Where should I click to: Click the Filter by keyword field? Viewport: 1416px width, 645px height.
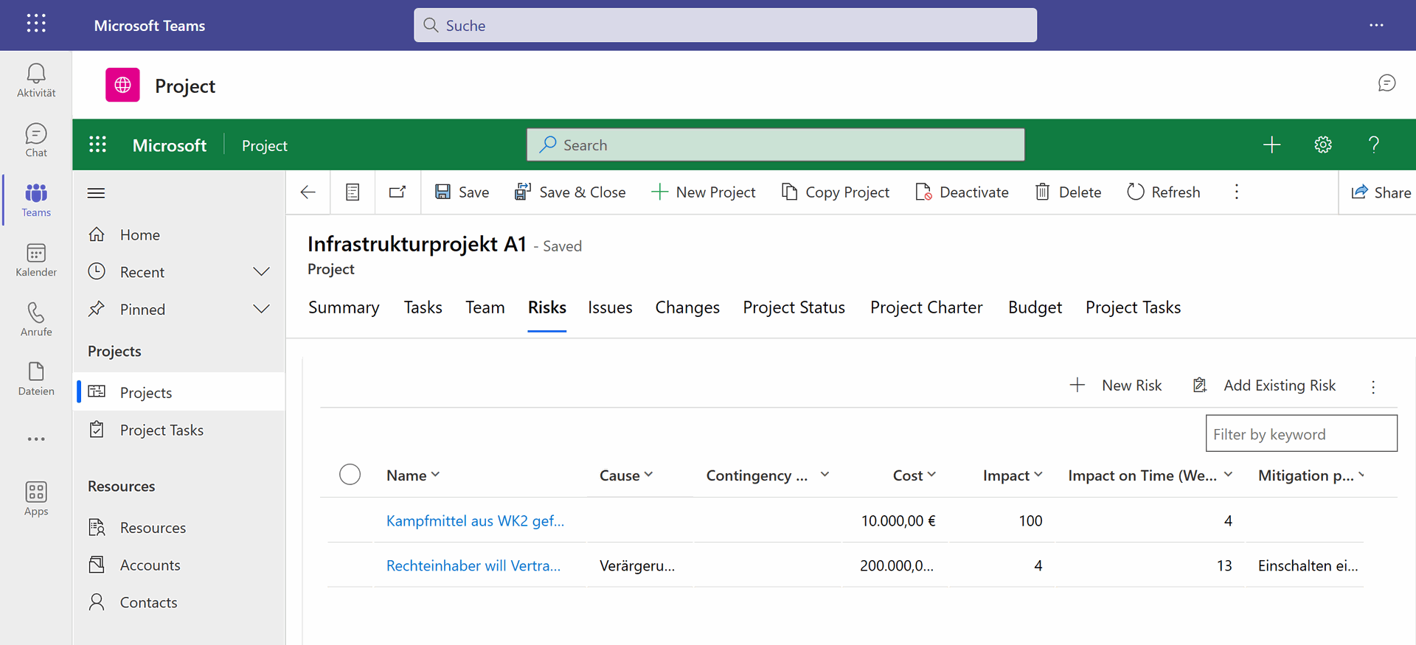coord(1300,434)
